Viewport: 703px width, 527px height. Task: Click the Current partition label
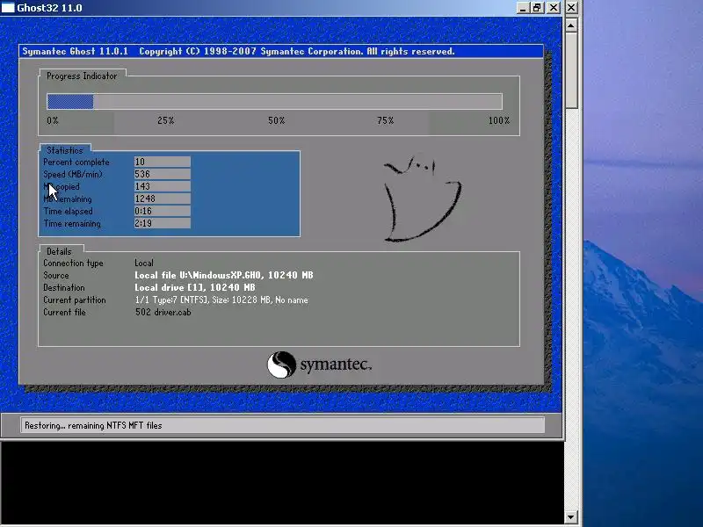[75, 300]
